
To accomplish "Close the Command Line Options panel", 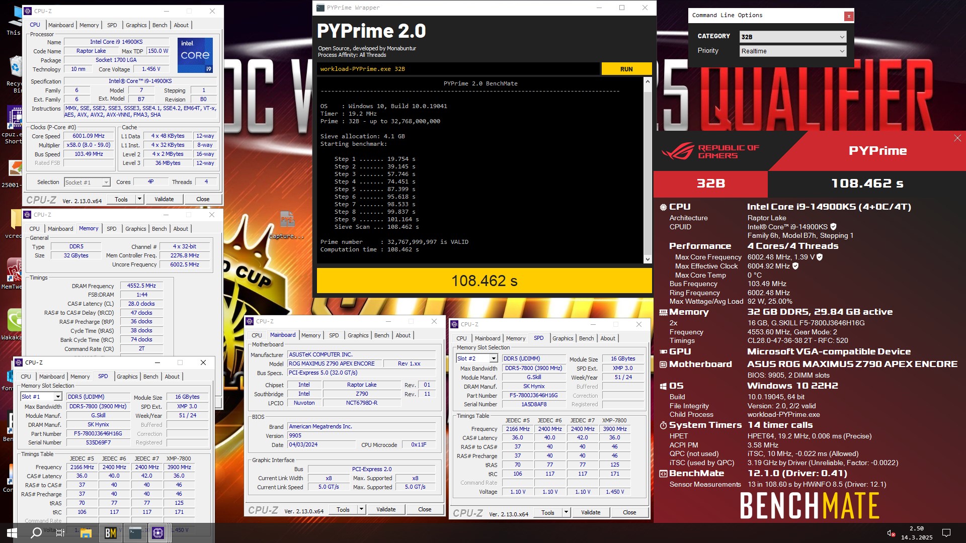I will [x=849, y=16].
